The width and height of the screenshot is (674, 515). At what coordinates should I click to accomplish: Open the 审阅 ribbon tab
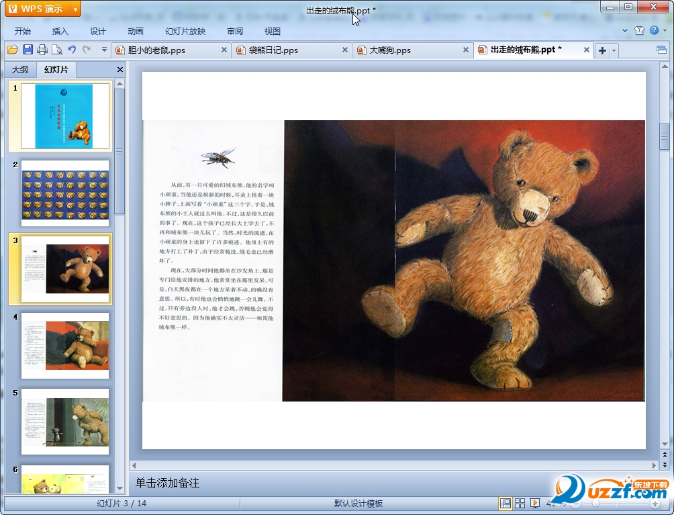[x=235, y=31]
